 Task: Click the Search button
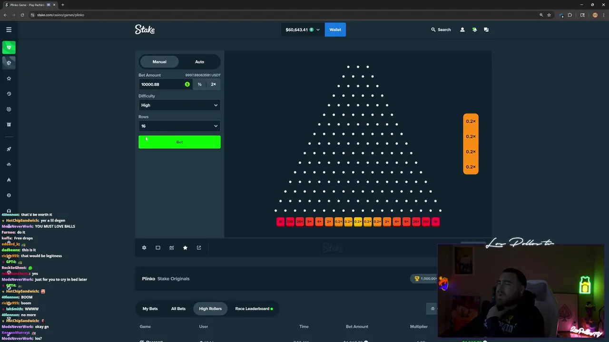coord(441,29)
